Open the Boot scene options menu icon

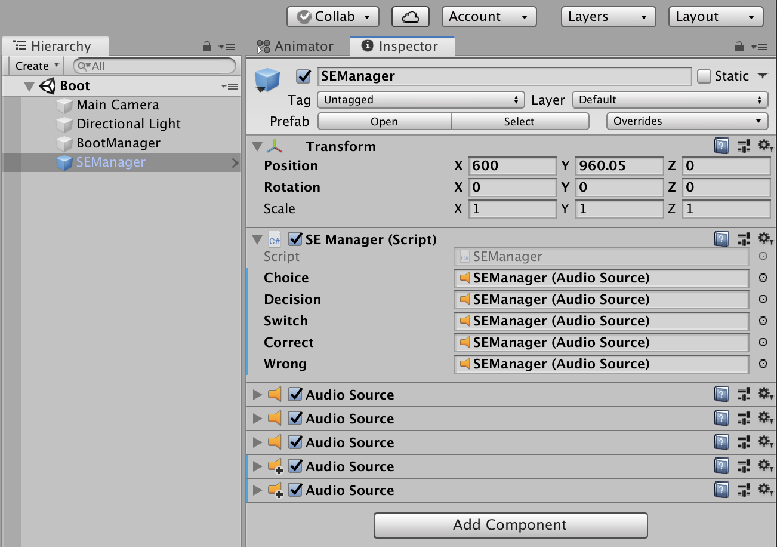(229, 87)
